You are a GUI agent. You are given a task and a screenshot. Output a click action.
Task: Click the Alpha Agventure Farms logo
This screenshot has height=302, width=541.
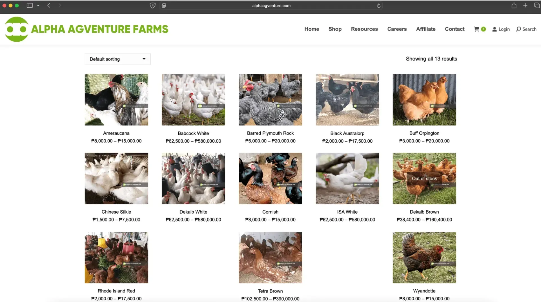pos(86,29)
